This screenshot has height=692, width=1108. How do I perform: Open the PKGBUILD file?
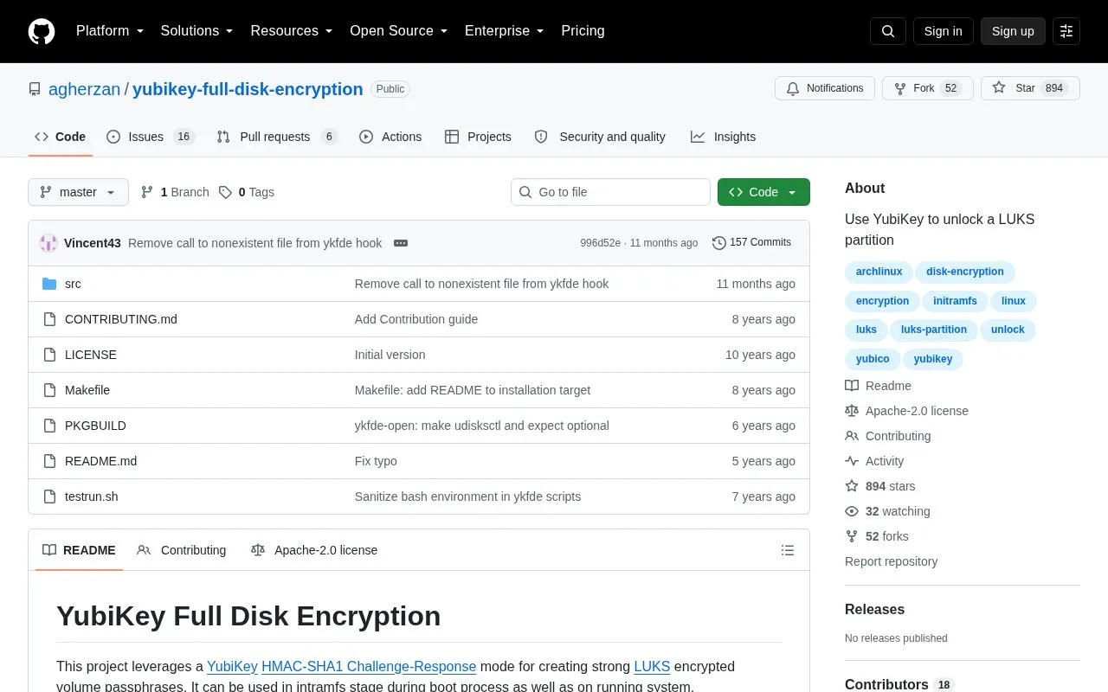pos(95,426)
